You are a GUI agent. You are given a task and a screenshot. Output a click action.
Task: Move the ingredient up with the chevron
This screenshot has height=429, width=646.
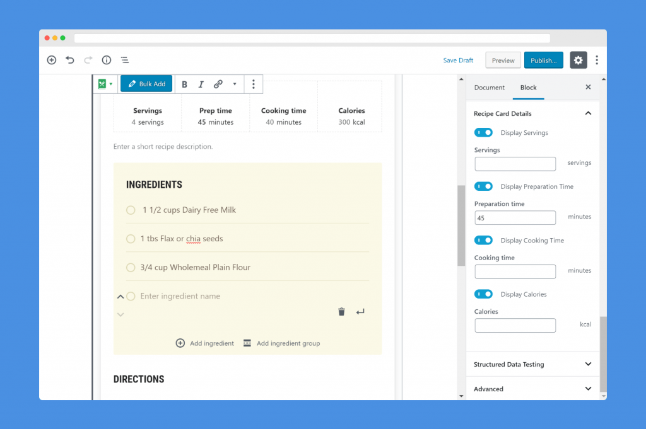[120, 297]
